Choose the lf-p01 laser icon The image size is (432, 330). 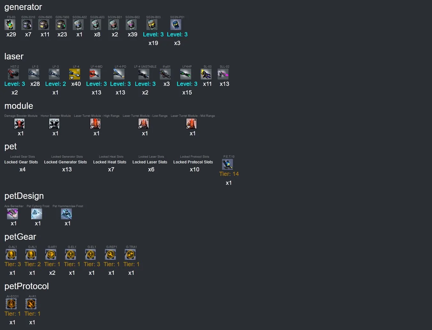(x=165, y=74)
